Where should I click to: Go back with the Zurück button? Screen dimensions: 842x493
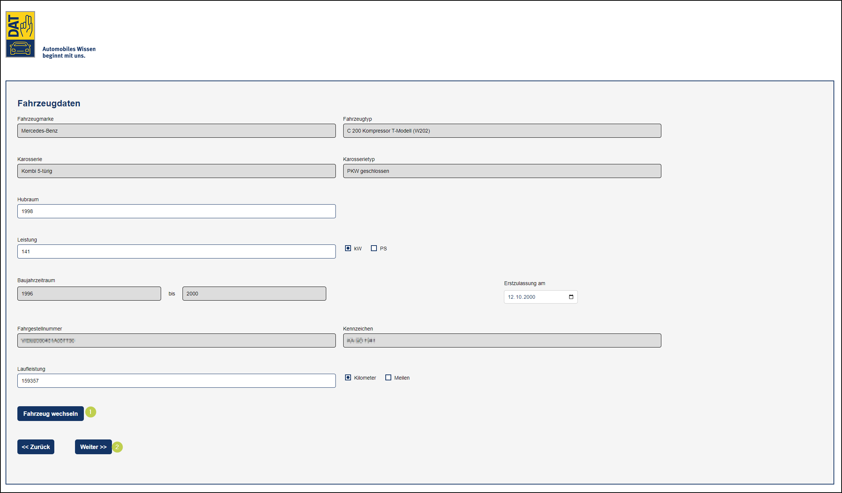pos(36,447)
